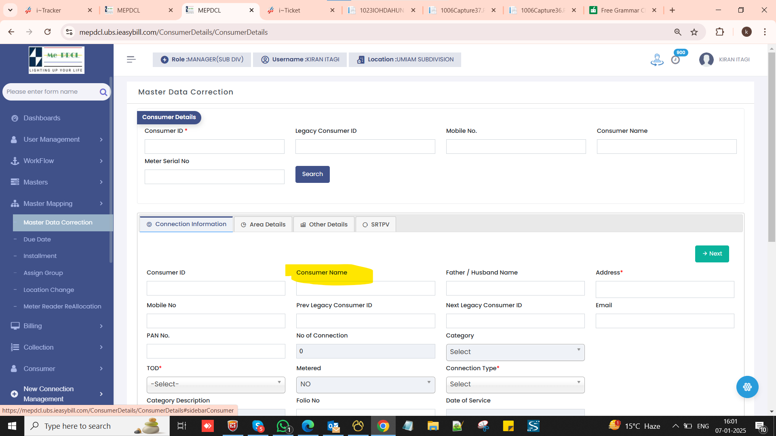Open the TOD select dropdown
The width and height of the screenshot is (776, 436).
tap(216, 384)
